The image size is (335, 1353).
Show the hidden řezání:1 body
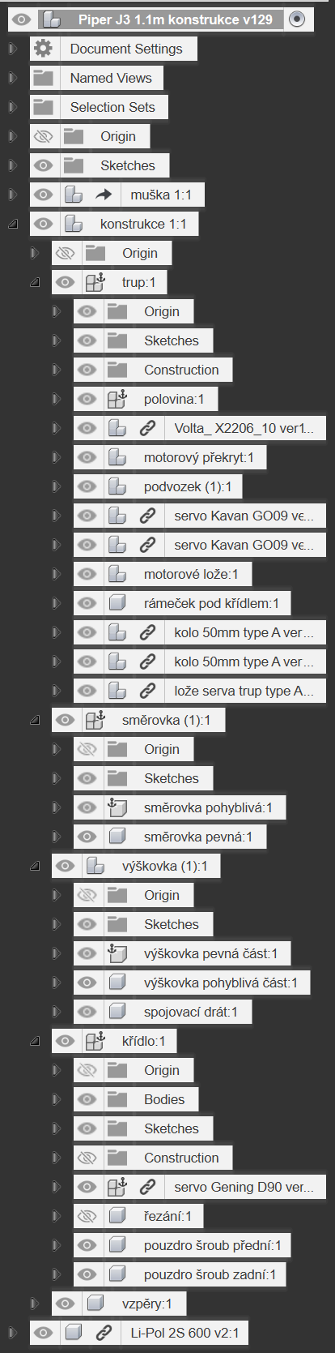pyautogui.click(x=87, y=1216)
